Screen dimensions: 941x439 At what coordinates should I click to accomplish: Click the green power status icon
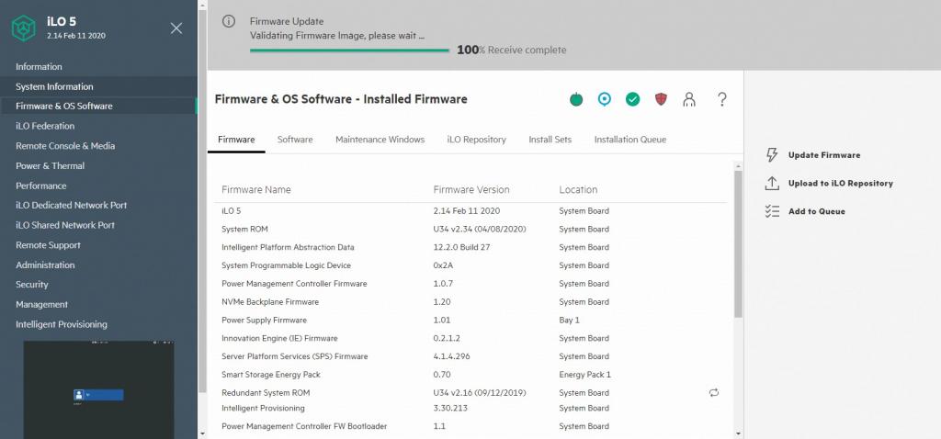(x=576, y=99)
